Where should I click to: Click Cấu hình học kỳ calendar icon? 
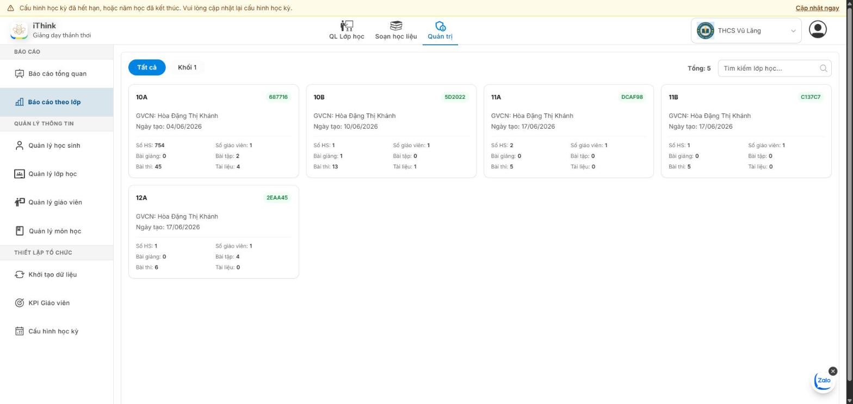point(20,331)
